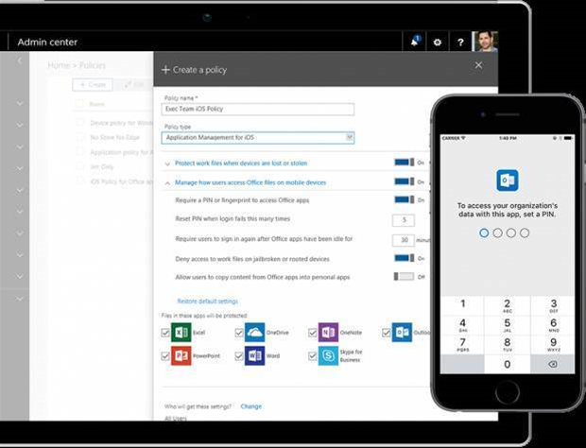Expand the first sidebar chevron below back arrow
Viewport: 586px width, 448px height.
20,103
